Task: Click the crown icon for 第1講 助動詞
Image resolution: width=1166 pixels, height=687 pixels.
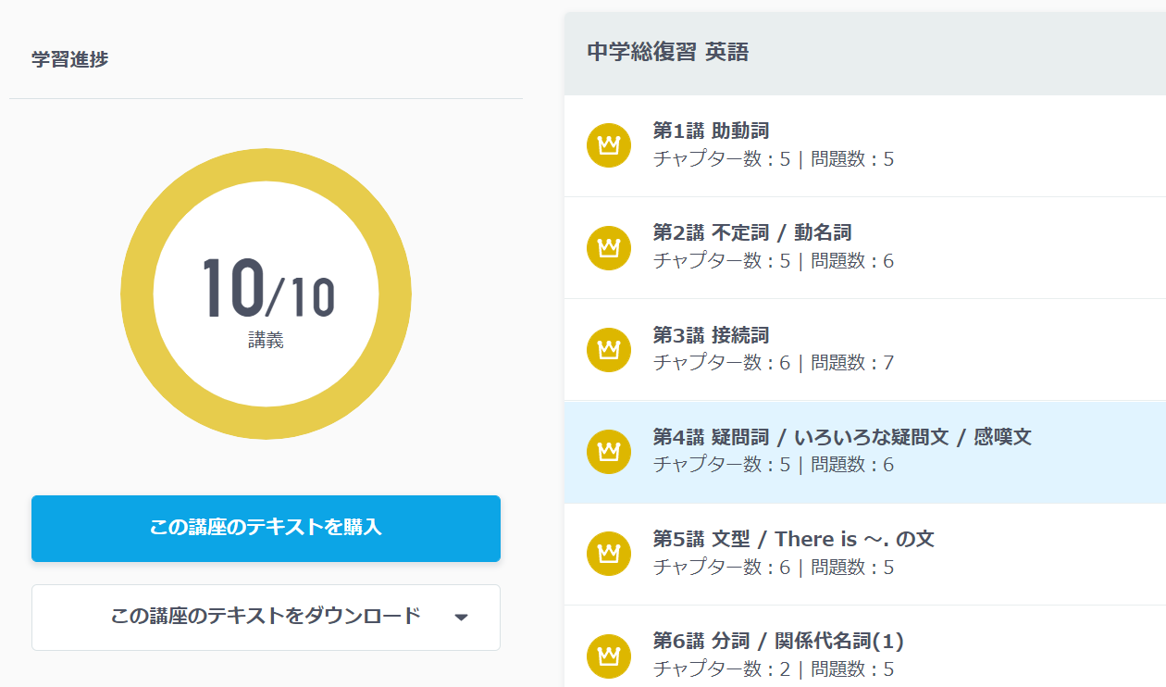Action: click(x=609, y=145)
